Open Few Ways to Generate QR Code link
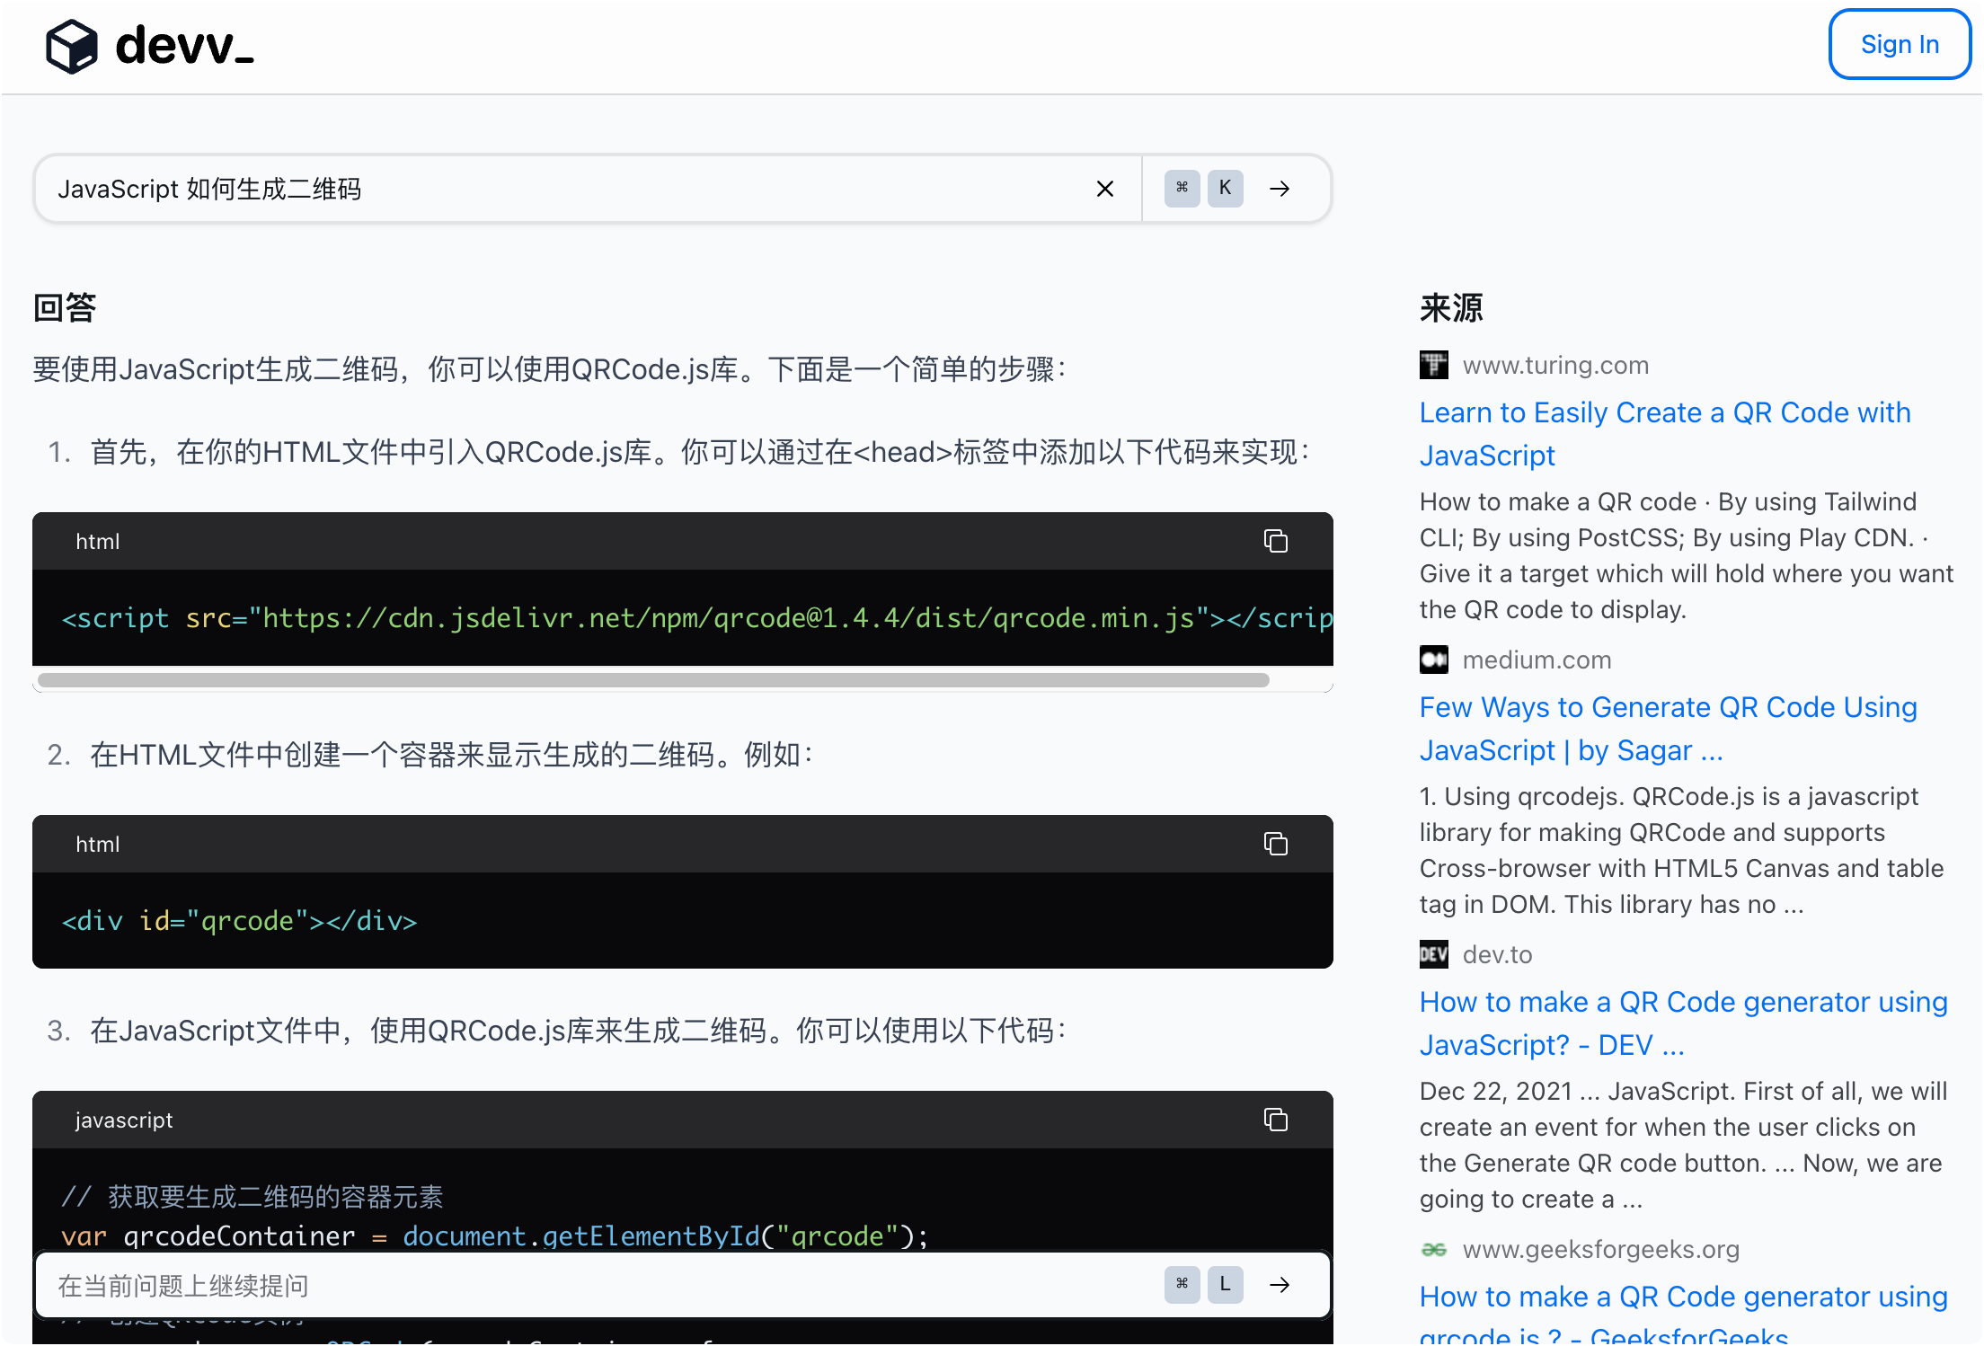Viewport: 1984px width, 1346px height. pos(1668,729)
